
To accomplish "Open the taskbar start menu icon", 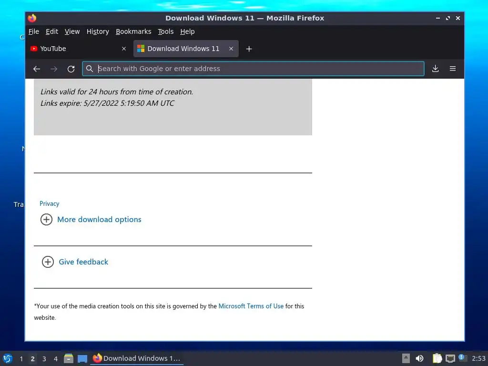I will coord(8,358).
